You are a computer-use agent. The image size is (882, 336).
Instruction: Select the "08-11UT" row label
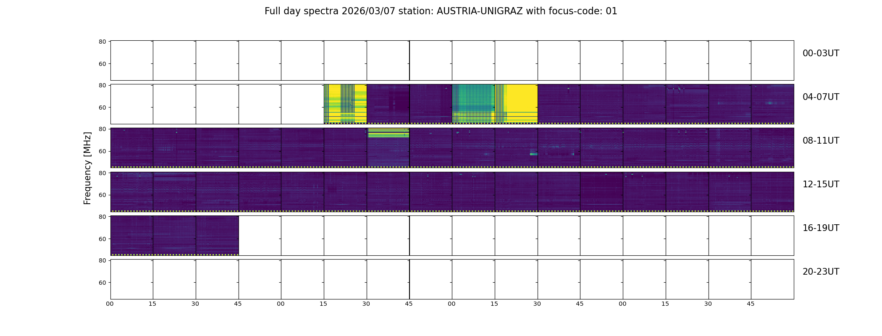(821, 141)
